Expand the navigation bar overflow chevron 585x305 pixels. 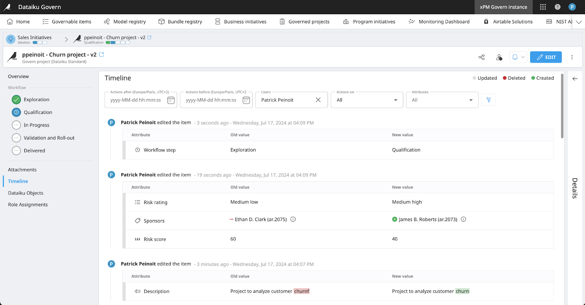coord(579,22)
